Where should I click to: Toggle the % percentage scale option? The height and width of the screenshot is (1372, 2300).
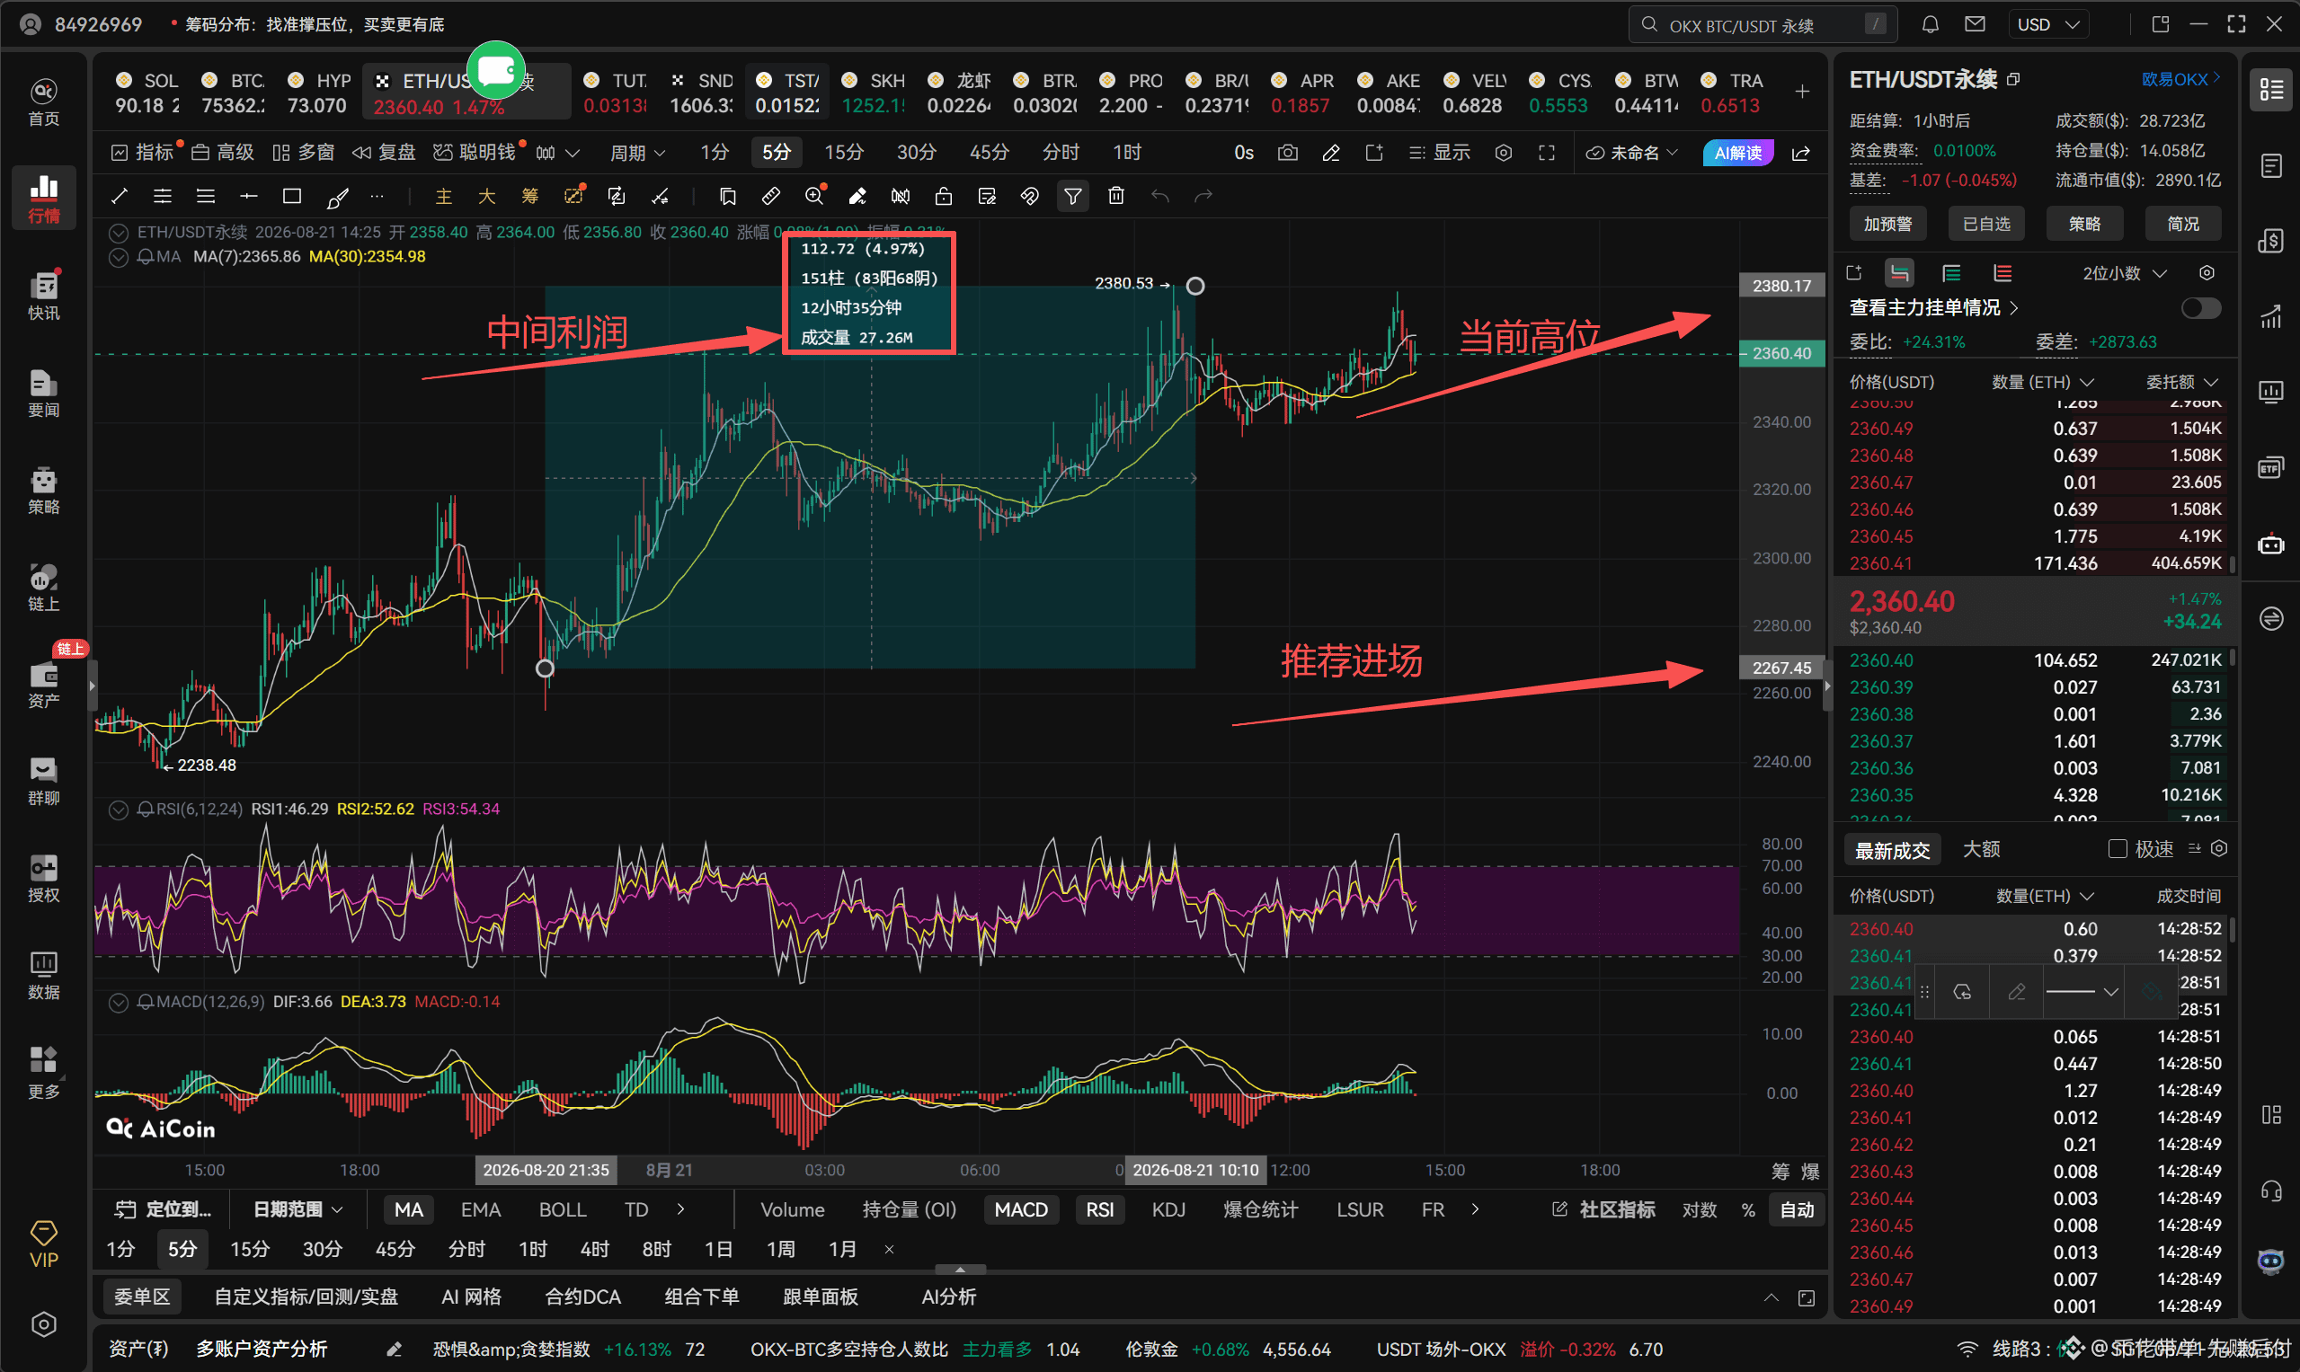1748,1210
